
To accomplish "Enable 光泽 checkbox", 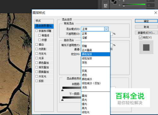I will tap(37, 58).
